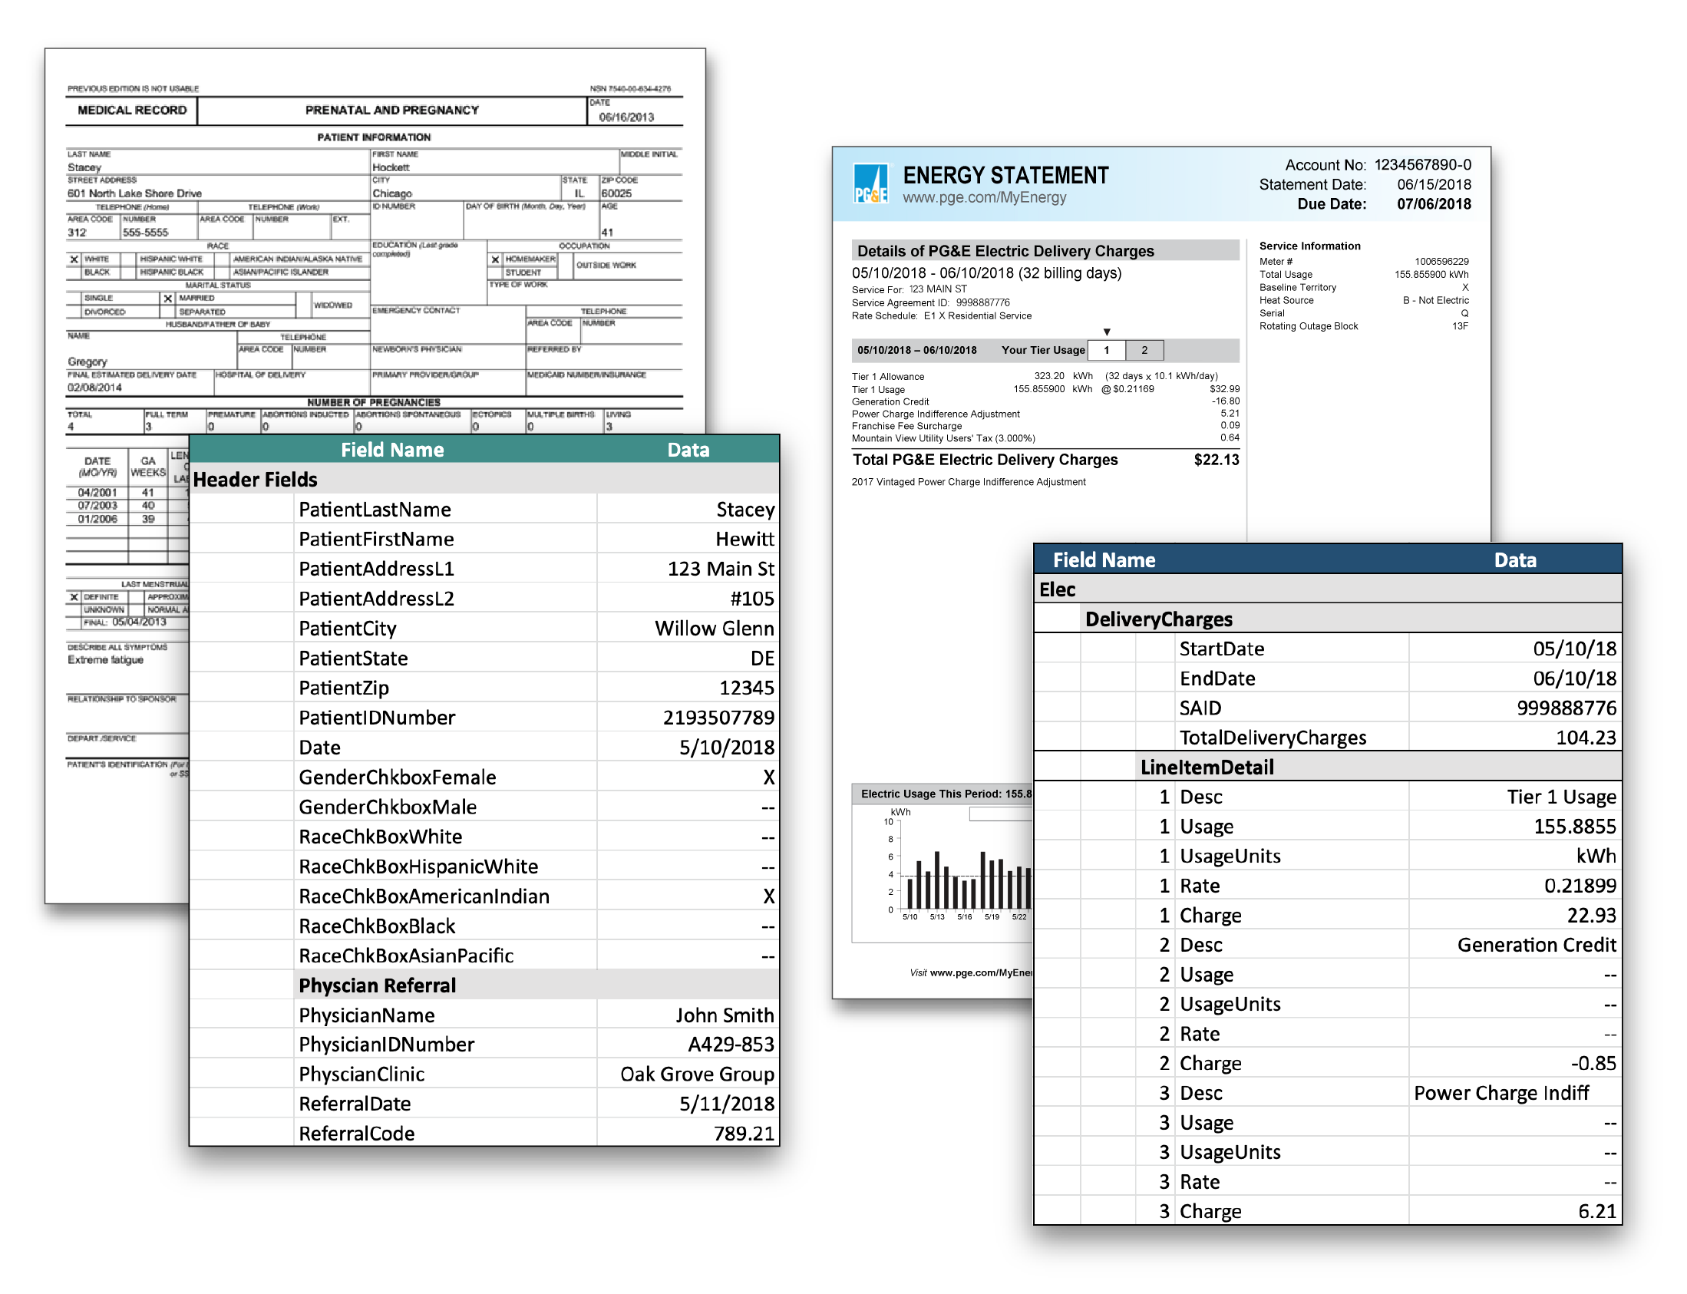Click the PatientCity data cell Willow Glenn
This screenshot has height=1294, width=1687.
click(713, 629)
